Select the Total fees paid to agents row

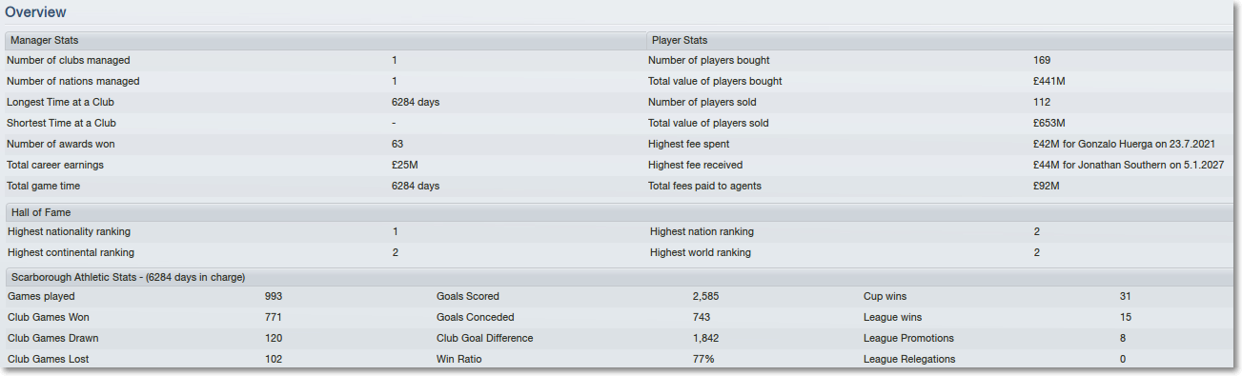click(939, 186)
